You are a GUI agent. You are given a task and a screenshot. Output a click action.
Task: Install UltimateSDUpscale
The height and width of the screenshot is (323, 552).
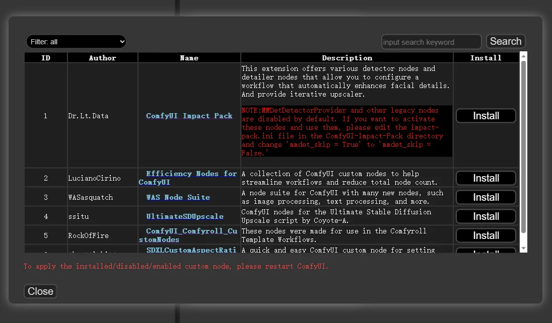[x=486, y=216]
